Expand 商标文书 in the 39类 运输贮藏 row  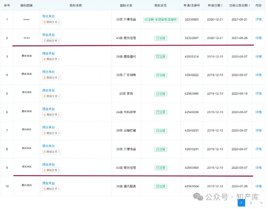(x=52, y=133)
